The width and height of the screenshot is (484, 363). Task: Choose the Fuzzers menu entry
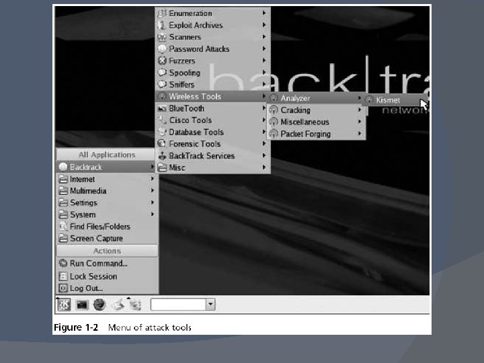tap(212, 61)
